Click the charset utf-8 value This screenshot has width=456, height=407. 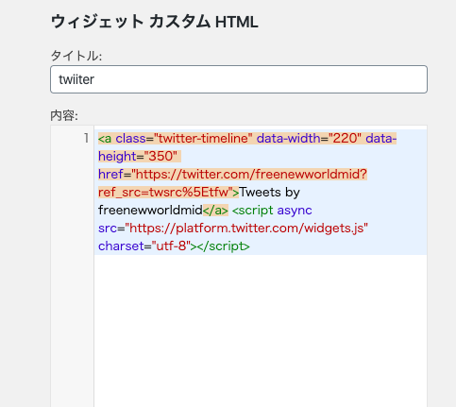tap(171, 246)
